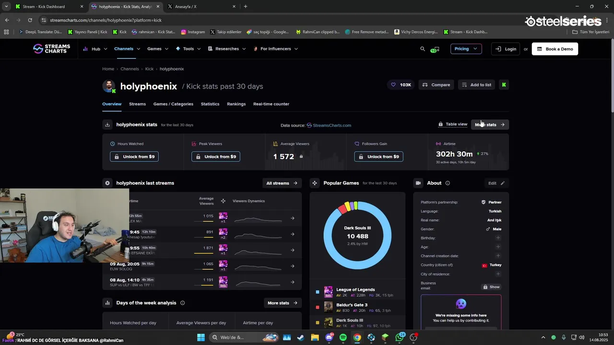The width and height of the screenshot is (614, 345).
Task: Switch to the Statistics tab
Action: tap(210, 104)
